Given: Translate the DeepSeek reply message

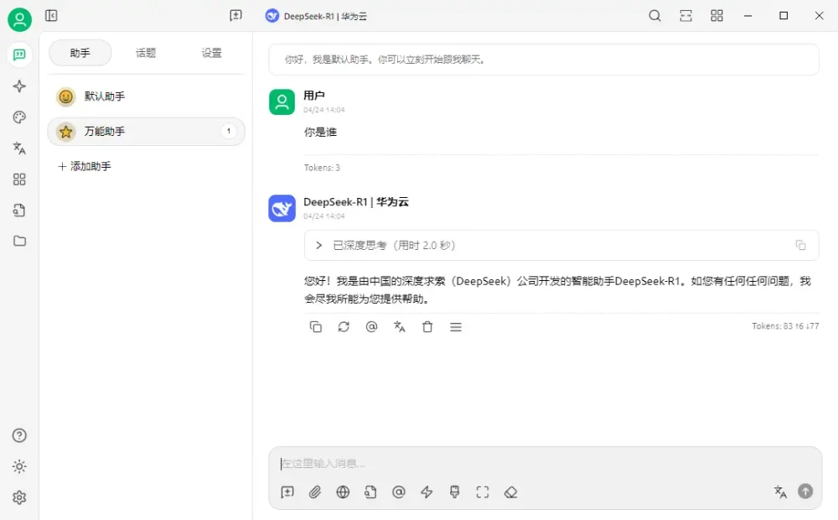Looking at the screenshot, I should tap(399, 327).
